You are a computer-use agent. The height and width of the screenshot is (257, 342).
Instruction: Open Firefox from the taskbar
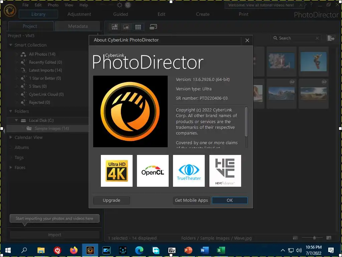tap(74, 250)
